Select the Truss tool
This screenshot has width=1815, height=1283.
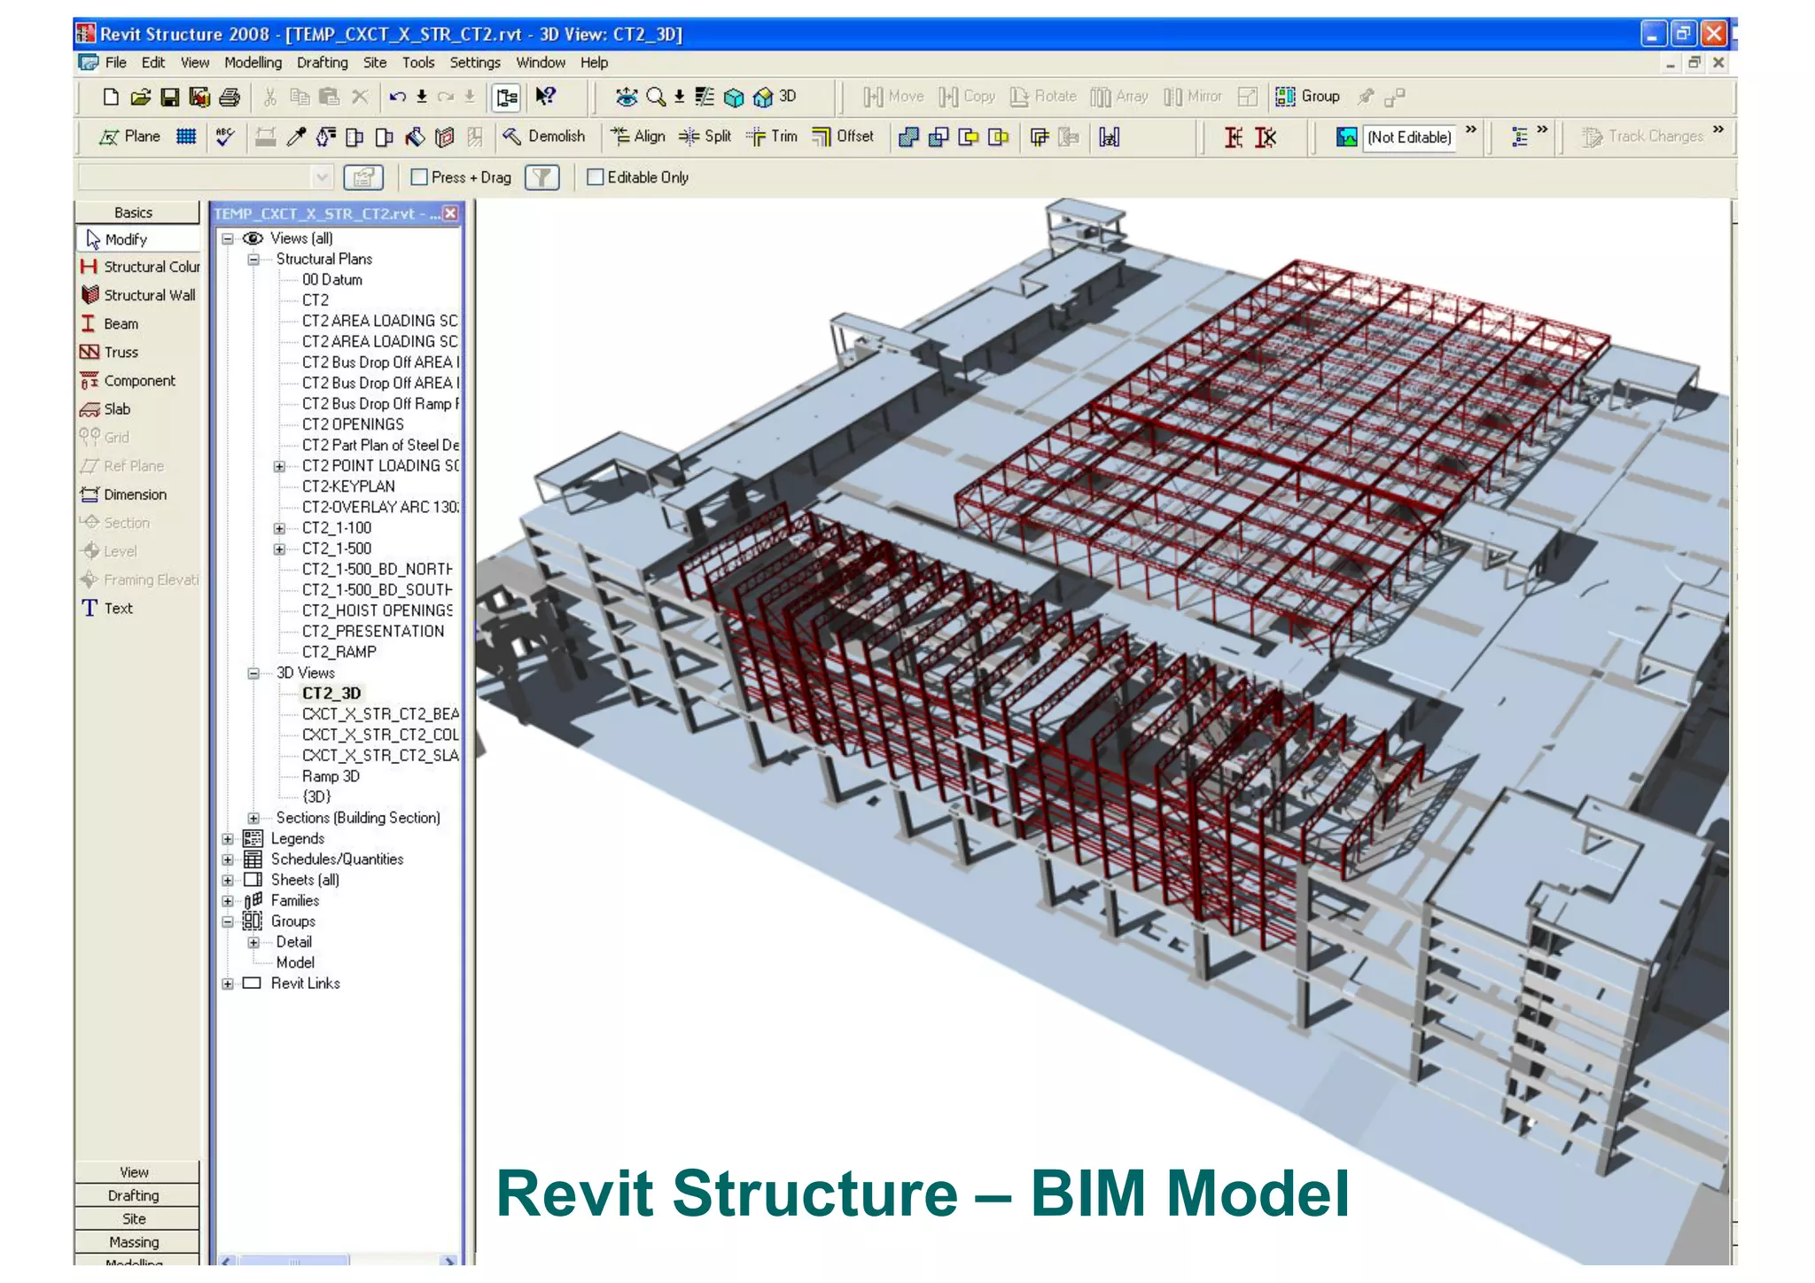tap(109, 352)
